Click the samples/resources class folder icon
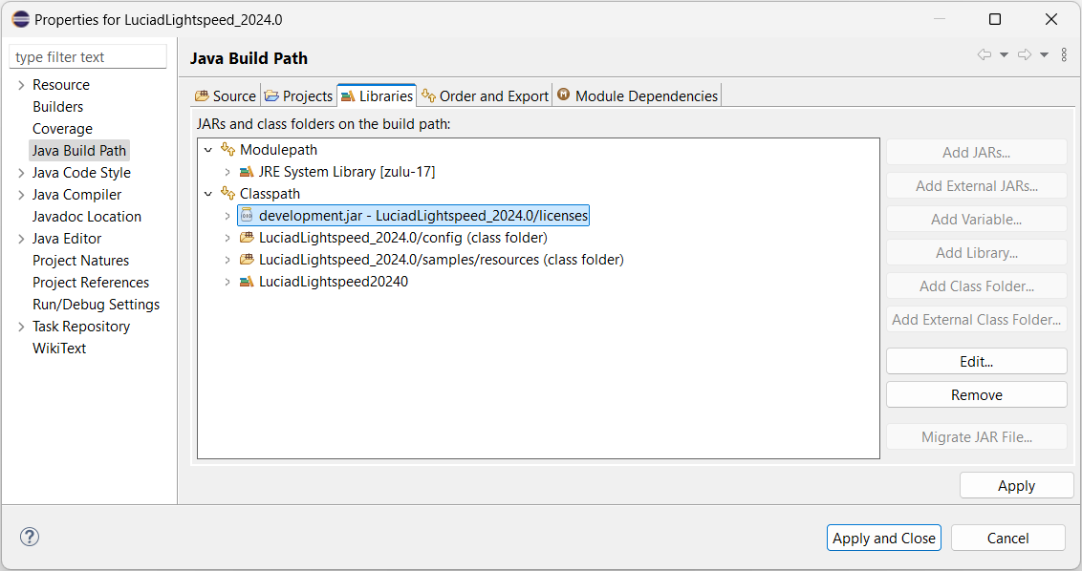 click(247, 260)
